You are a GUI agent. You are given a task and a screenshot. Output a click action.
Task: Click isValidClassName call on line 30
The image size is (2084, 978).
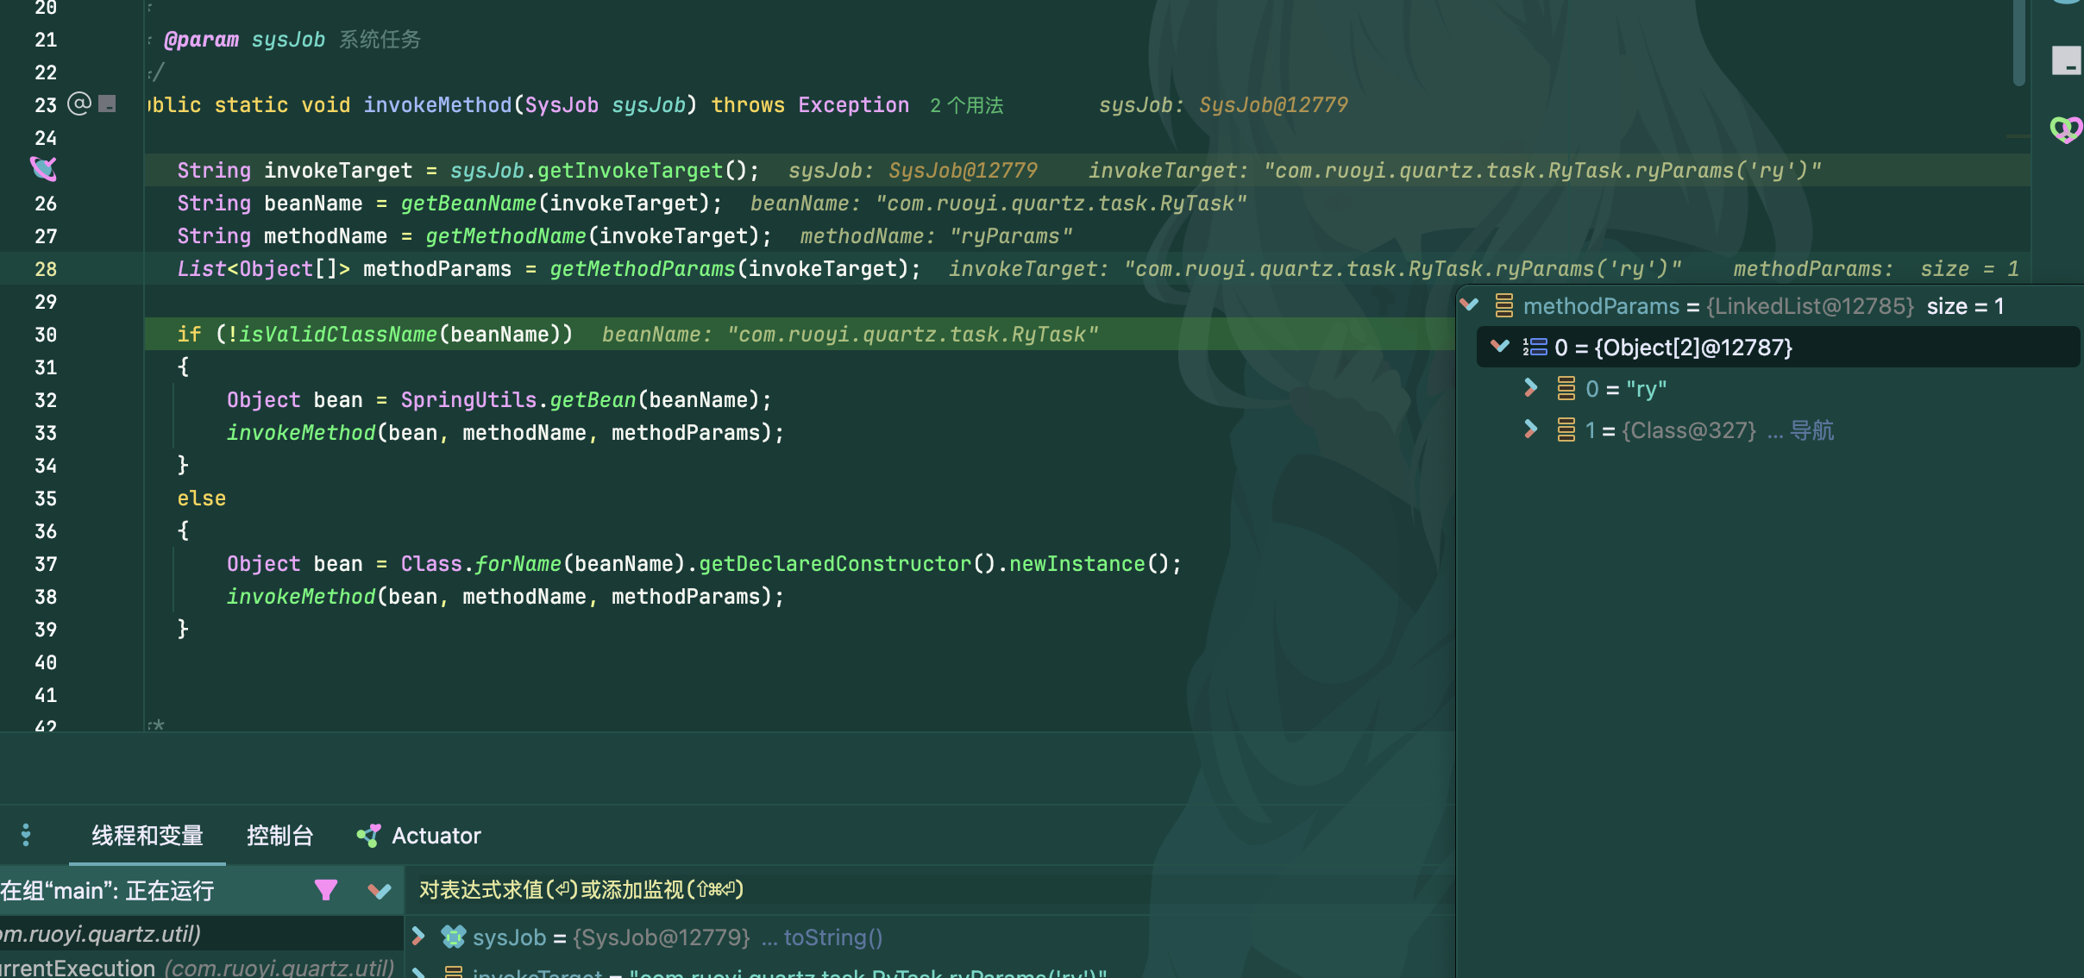coord(338,335)
